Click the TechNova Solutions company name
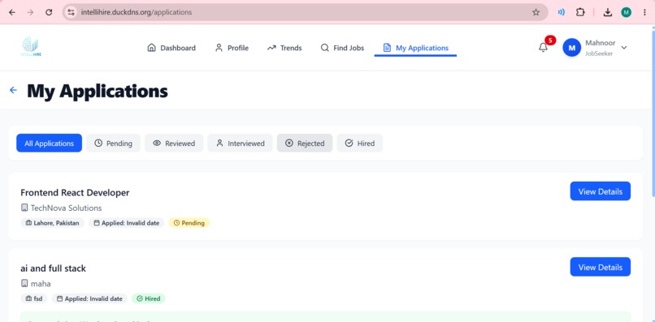This screenshot has height=322, width=655. tap(66, 208)
